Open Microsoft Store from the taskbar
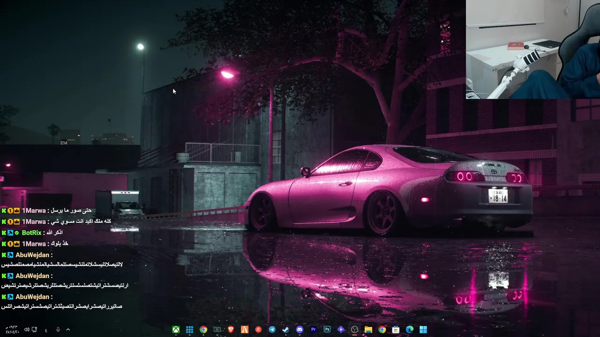Viewport: 600px width, 337px height. click(396, 330)
